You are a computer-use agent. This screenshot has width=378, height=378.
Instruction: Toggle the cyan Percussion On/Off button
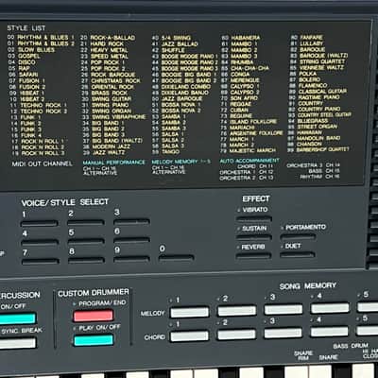point(17,318)
